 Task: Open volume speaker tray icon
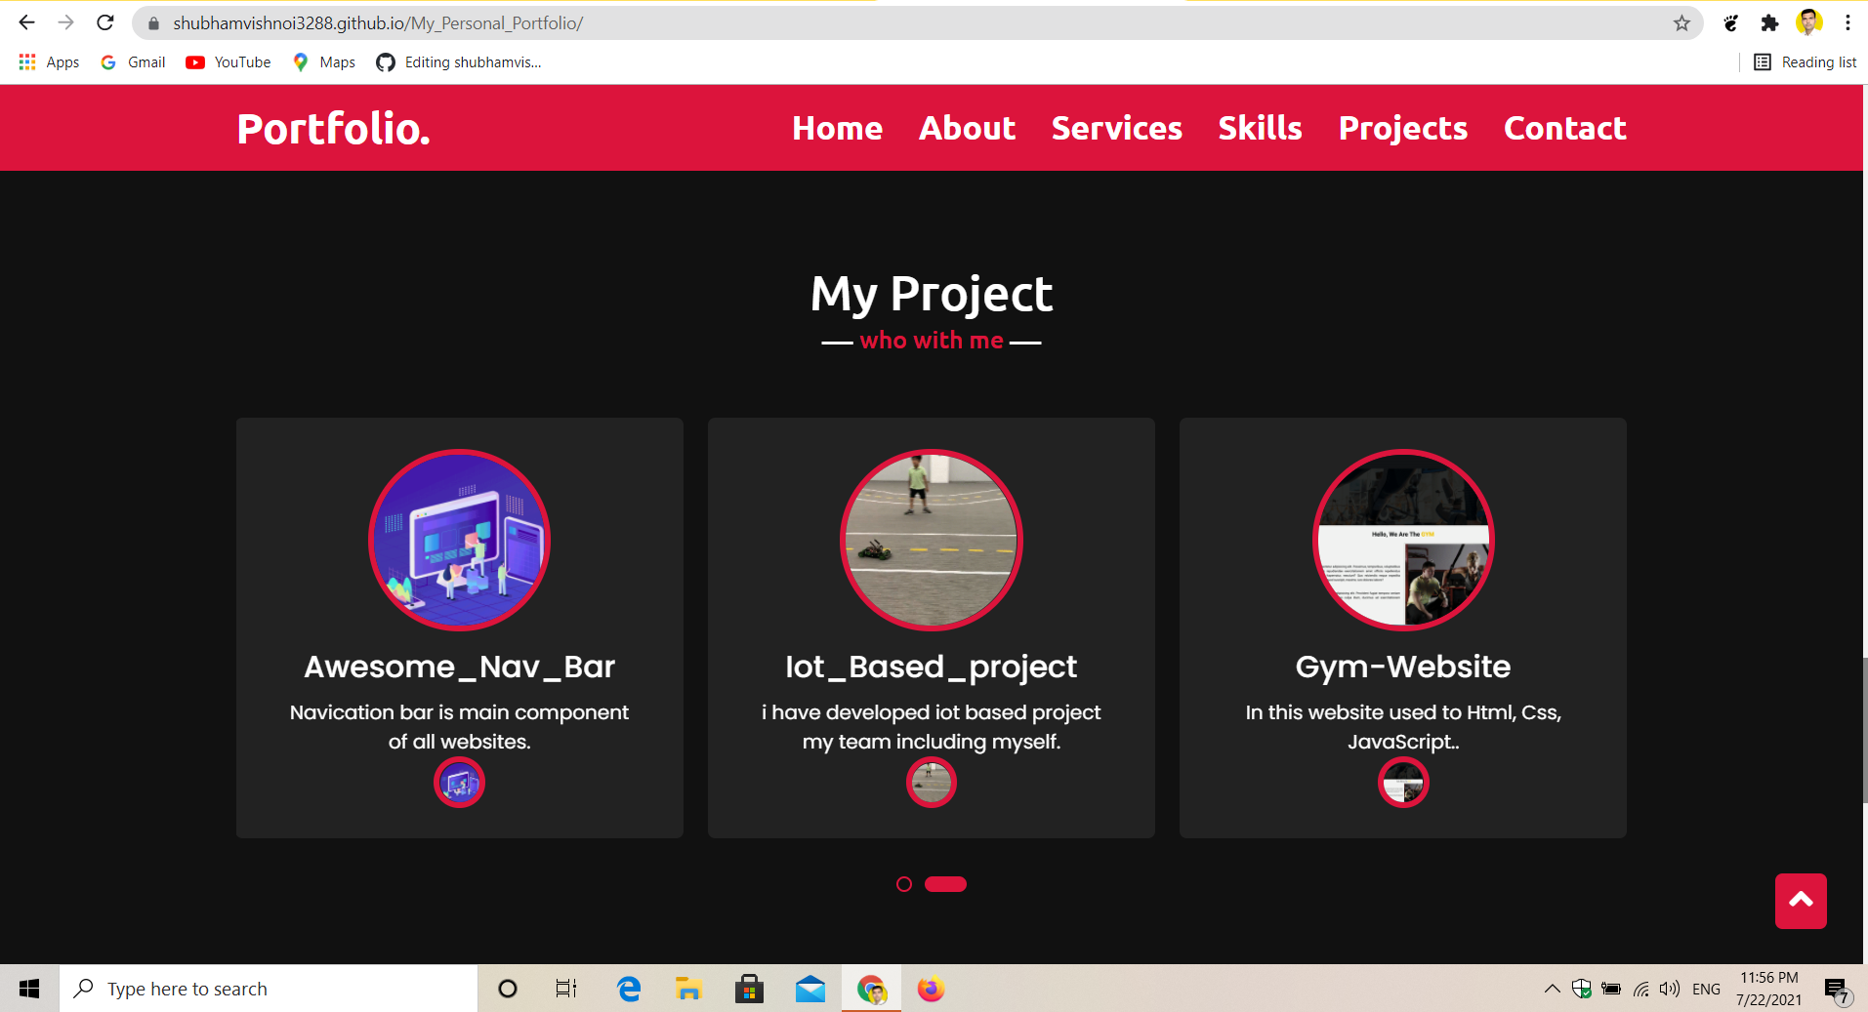click(x=1670, y=989)
